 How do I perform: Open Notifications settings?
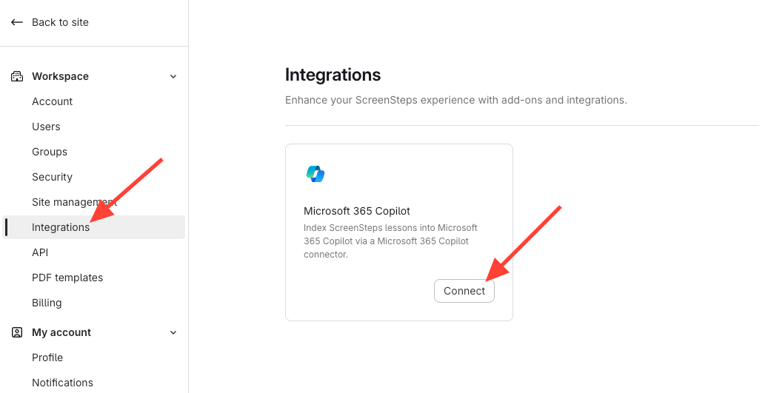pos(62,383)
